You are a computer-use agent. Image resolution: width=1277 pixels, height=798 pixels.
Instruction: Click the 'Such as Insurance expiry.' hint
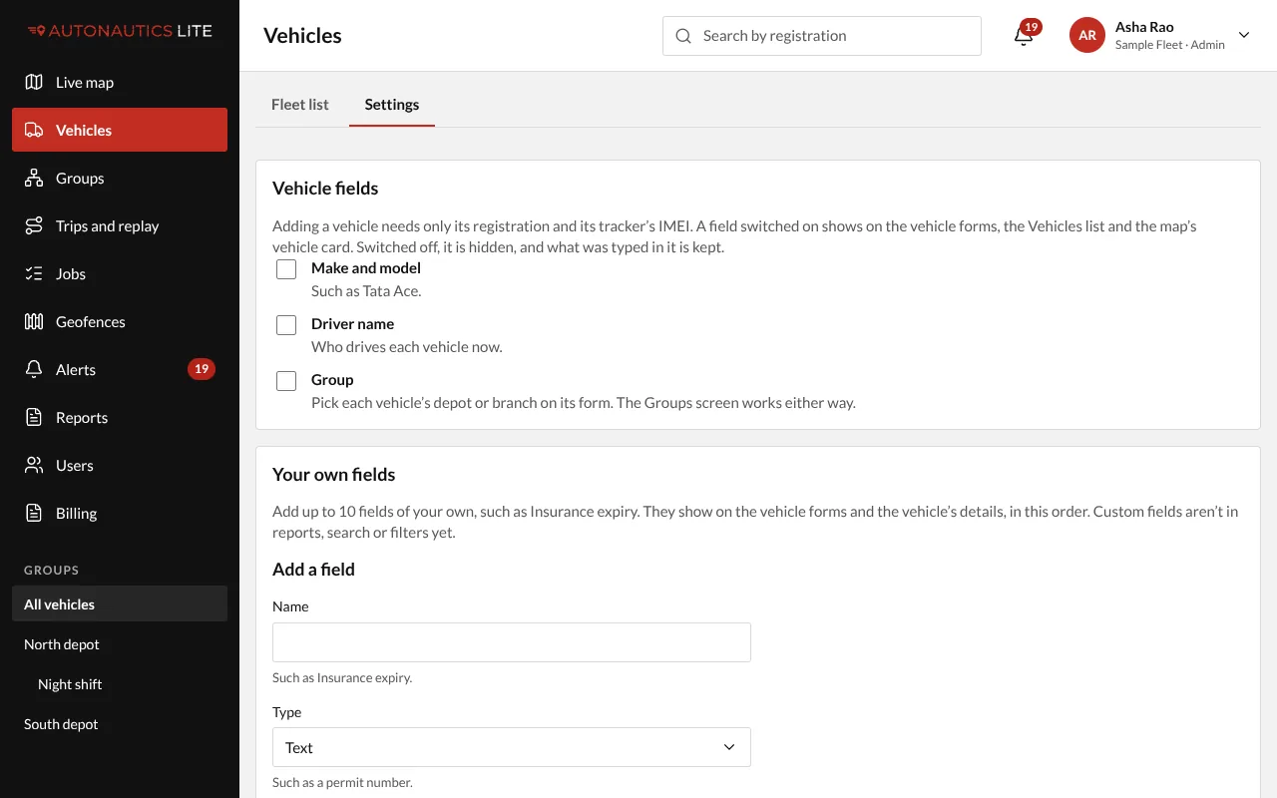[x=342, y=678]
